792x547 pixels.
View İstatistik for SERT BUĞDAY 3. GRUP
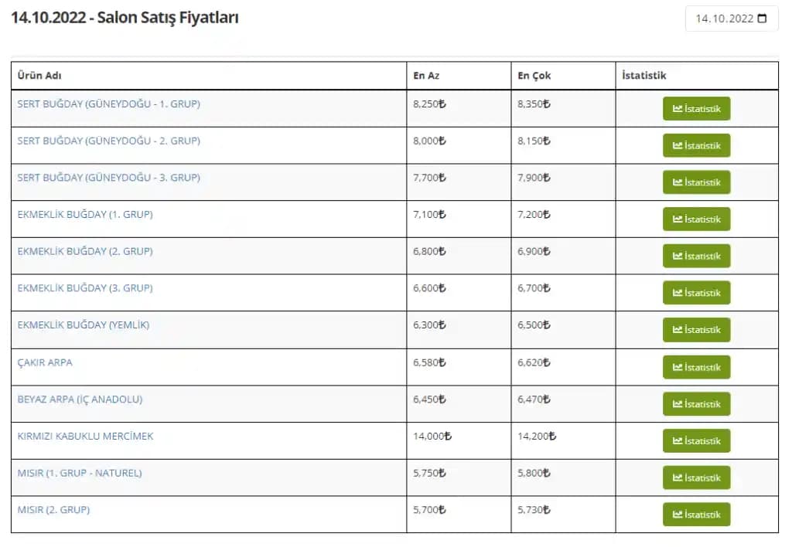click(x=696, y=182)
